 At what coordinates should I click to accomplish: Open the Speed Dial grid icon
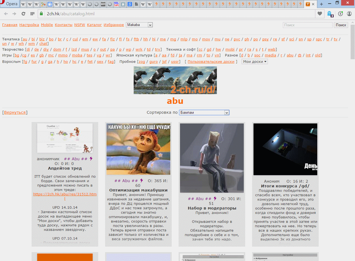[x=32, y=14]
